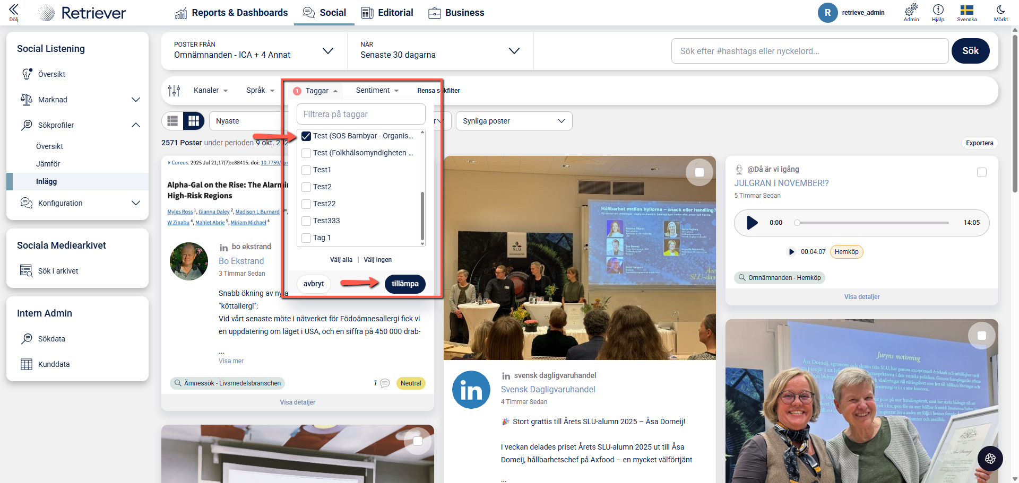Click the retrieve_admin user avatar

click(x=827, y=13)
